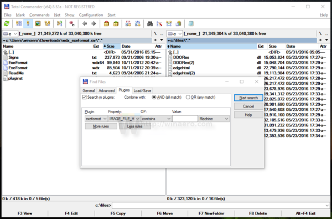The width and height of the screenshot is (332, 219).
Task: Click the green Refresh toolbar icon
Action: 7,23
